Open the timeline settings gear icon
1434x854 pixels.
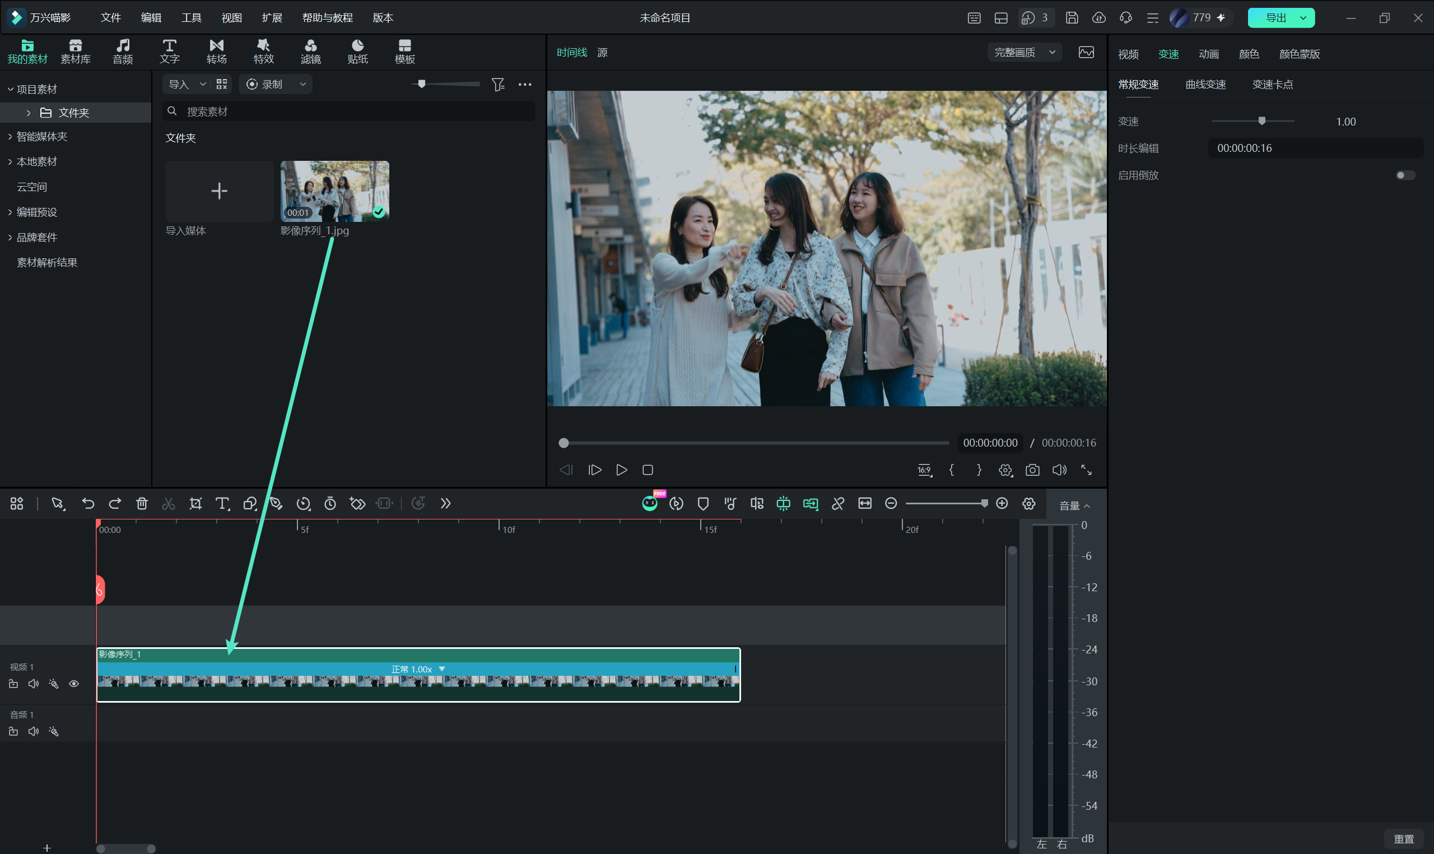[1029, 504]
